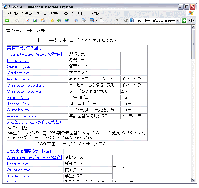The height and width of the screenshot is (188, 199).
Task: Open the お気に入り(A) menu
Action: click(x=59, y=13)
